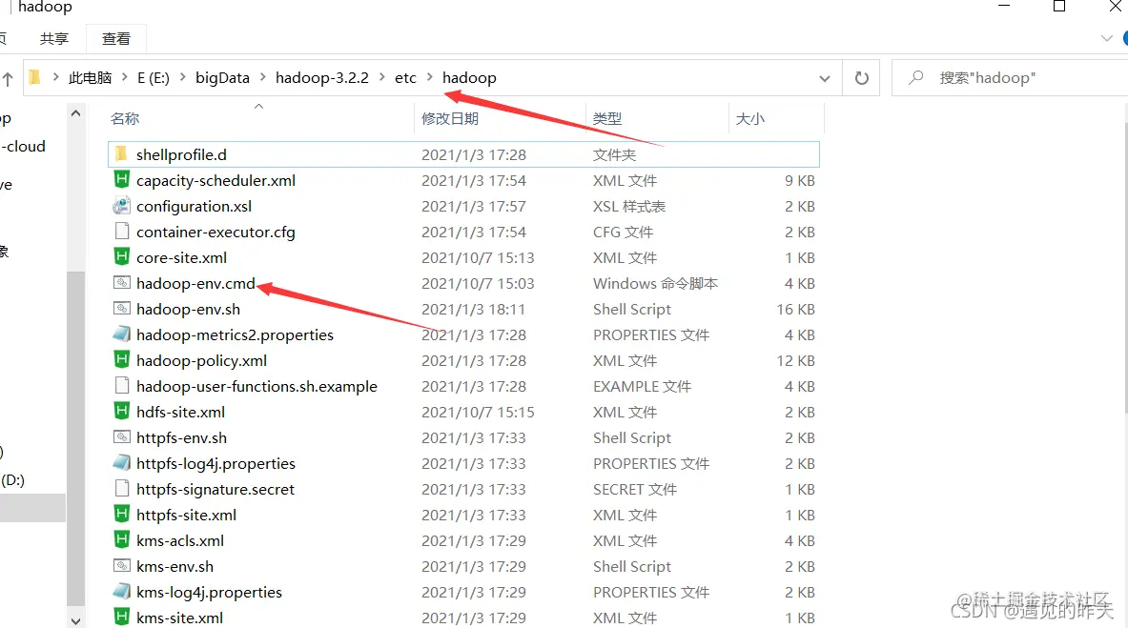Image resolution: width=1128 pixels, height=628 pixels.
Task: Click the kms-site.xml file icon
Action: coord(122,618)
